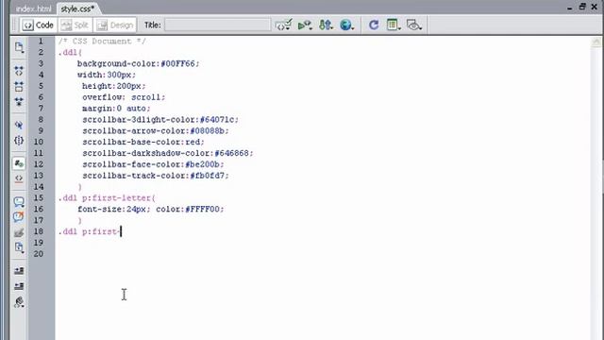Click the 'overflow: scroll;' line

click(x=124, y=97)
